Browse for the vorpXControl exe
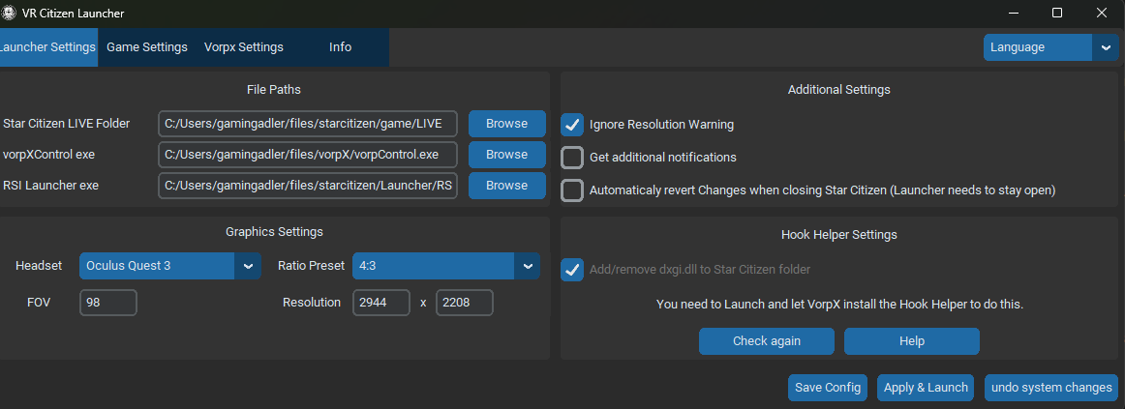Image resolution: width=1125 pixels, height=409 pixels. tap(507, 154)
